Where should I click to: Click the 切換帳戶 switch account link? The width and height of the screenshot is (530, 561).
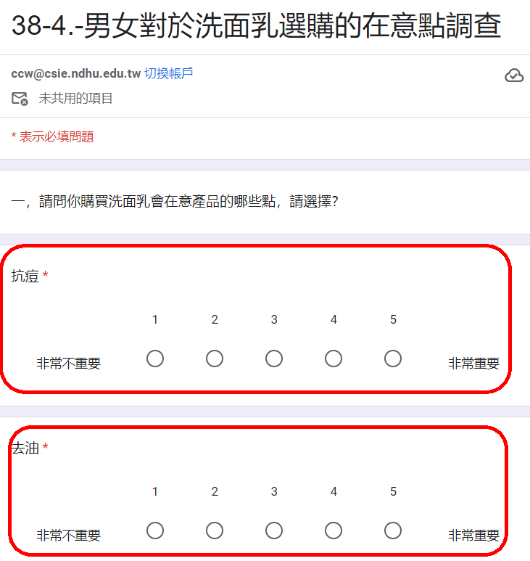(x=168, y=73)
